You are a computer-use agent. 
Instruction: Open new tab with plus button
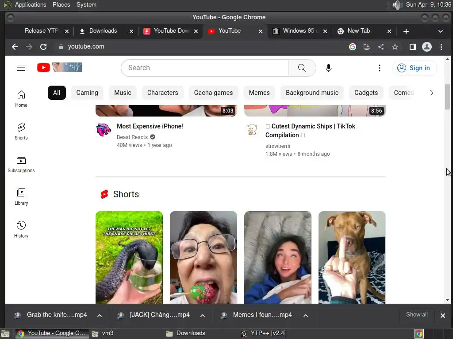(x=406, y=31)
